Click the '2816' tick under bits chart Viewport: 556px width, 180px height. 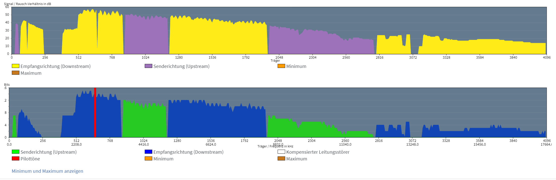(x=379, y=141)
